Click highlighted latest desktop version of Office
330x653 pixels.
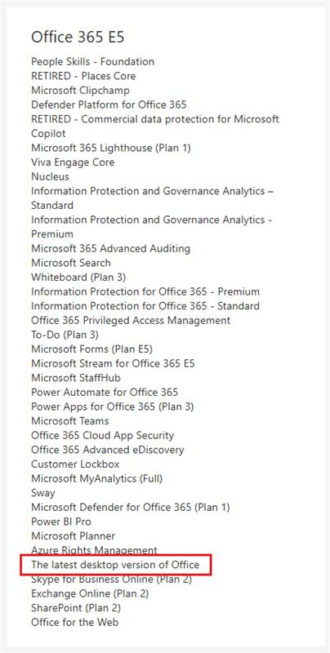pyautogui.click(x=116, y=565)
